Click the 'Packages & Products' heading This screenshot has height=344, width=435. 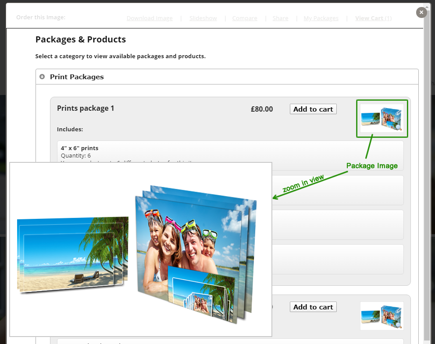click(x=80, y=39)
